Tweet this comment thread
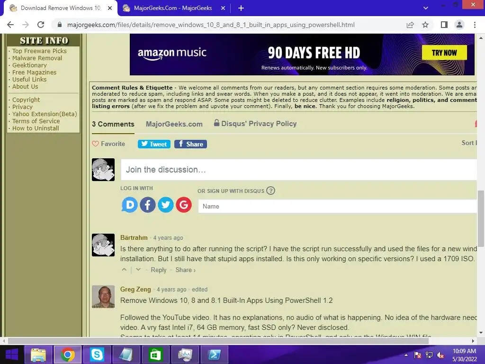Screen dimensions: 485x364 (x=154, y=144)
